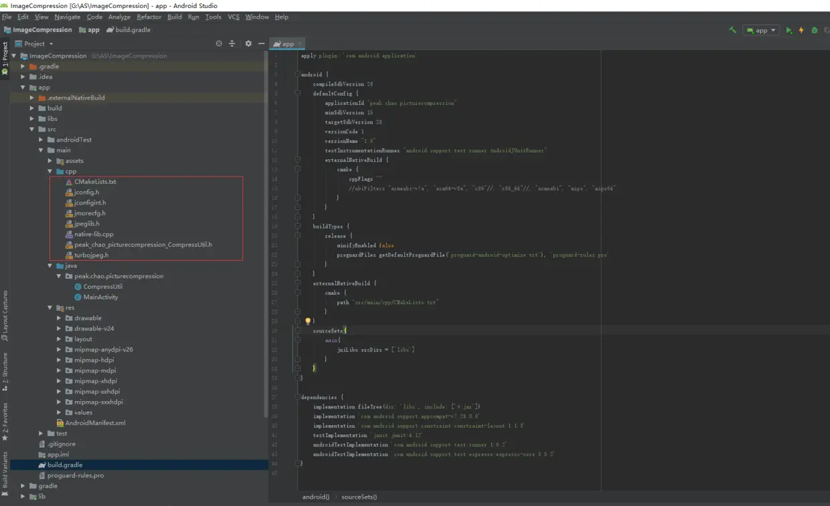Collapse the ImageCompression root folder
The height and width of the screenshot is (506, 830).
pos(14,55)
